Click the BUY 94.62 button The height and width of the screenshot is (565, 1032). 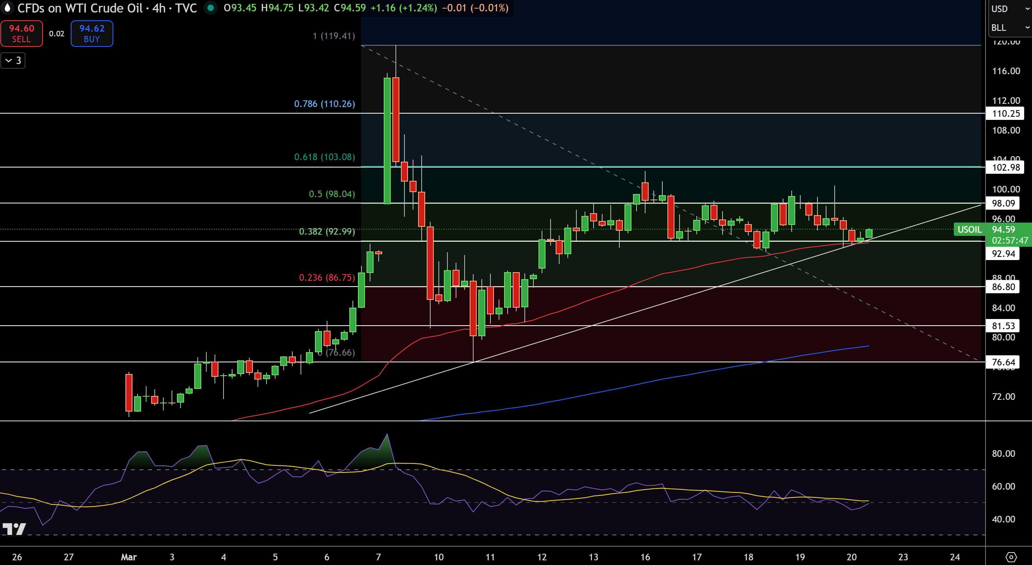point(92,33)
